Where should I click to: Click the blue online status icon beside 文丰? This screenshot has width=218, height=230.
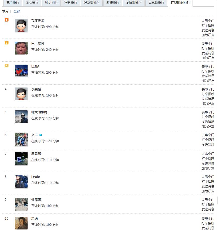pyautogui.click(x=41, y=135)
